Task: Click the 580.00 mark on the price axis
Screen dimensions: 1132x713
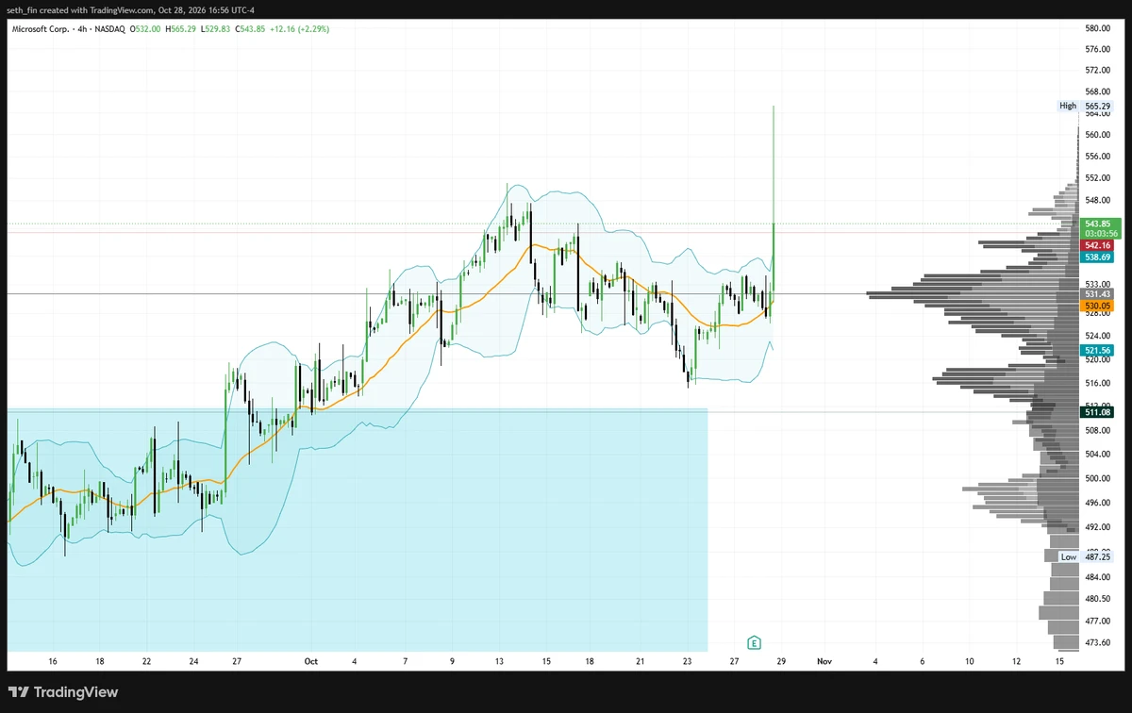Action: click(x=1097, y=28)
